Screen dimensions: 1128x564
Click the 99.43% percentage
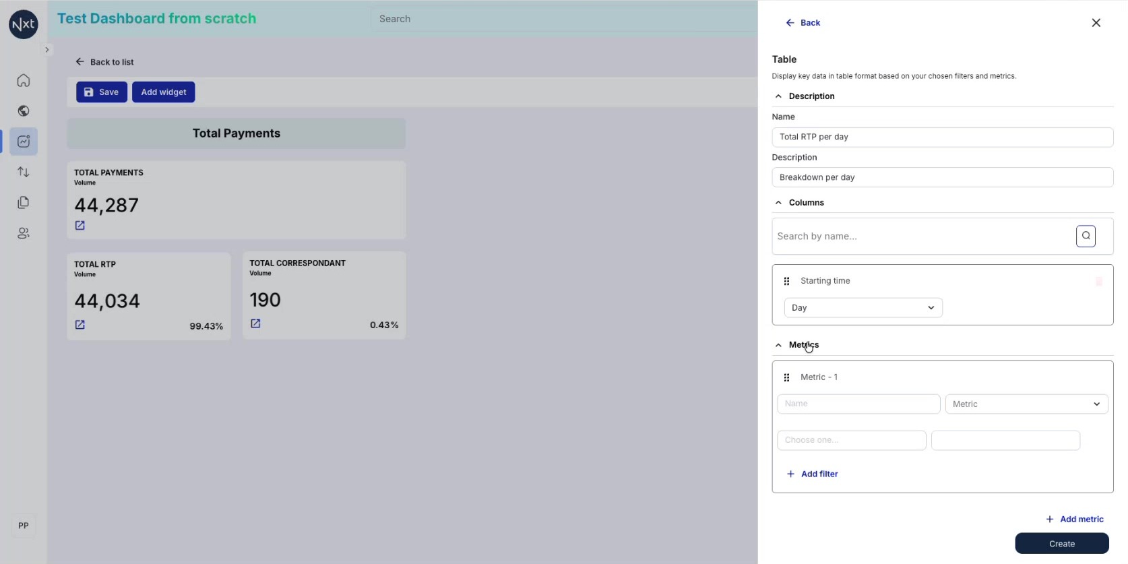pos(206,326)
